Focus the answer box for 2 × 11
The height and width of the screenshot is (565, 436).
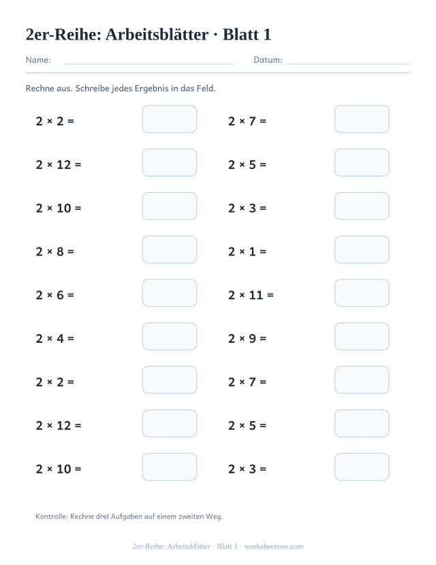[x=362, y=293]
